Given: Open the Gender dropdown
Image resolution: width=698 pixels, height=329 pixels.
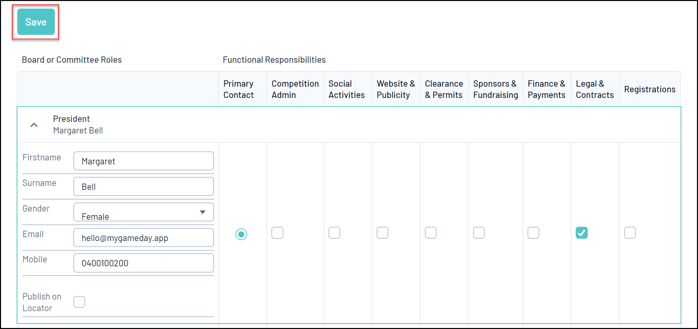Looking at the screenshot, I should point(143,212).
